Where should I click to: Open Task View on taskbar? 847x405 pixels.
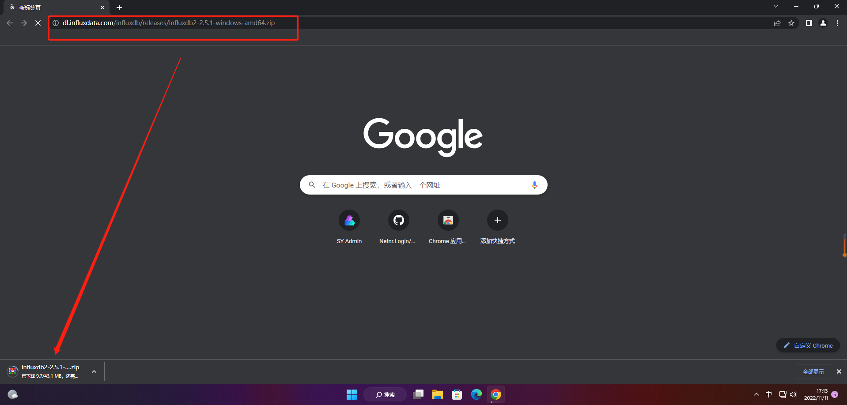click(x=418, y=394)
